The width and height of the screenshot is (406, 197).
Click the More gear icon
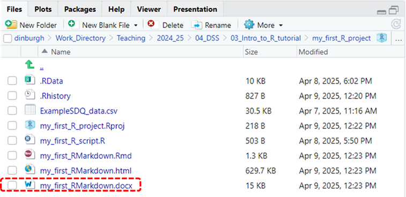(x=249, y=25)
